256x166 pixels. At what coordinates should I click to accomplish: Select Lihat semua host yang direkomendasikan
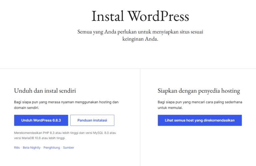200,120
